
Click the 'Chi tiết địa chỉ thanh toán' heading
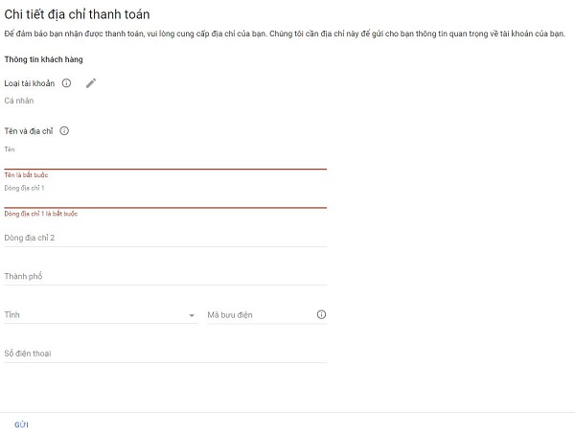[x=77, y=14]
